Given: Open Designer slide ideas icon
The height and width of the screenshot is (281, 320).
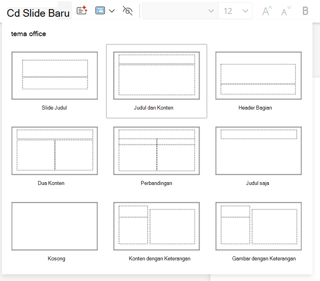Looking at the screenshot, I should [82, 10].
